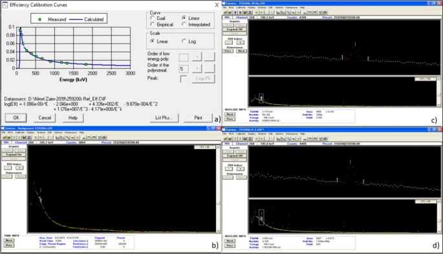This screenshot has width=443, height=254.
Task: Click last toolbar icon in Background window
Action: (x=103, y=137)
